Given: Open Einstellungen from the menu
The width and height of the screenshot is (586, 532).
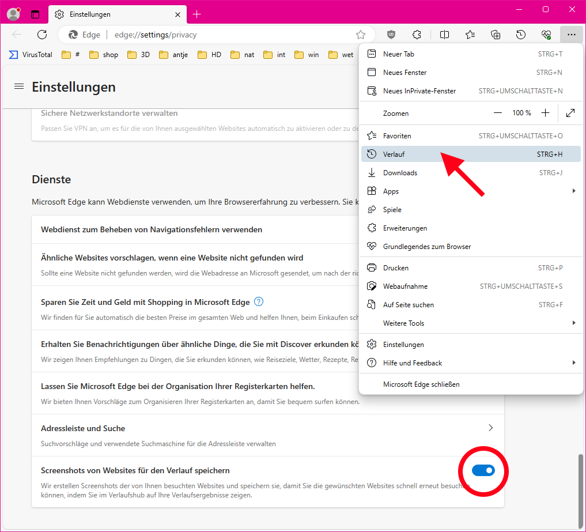Looking at the screenshot, I should click(471, 344).
